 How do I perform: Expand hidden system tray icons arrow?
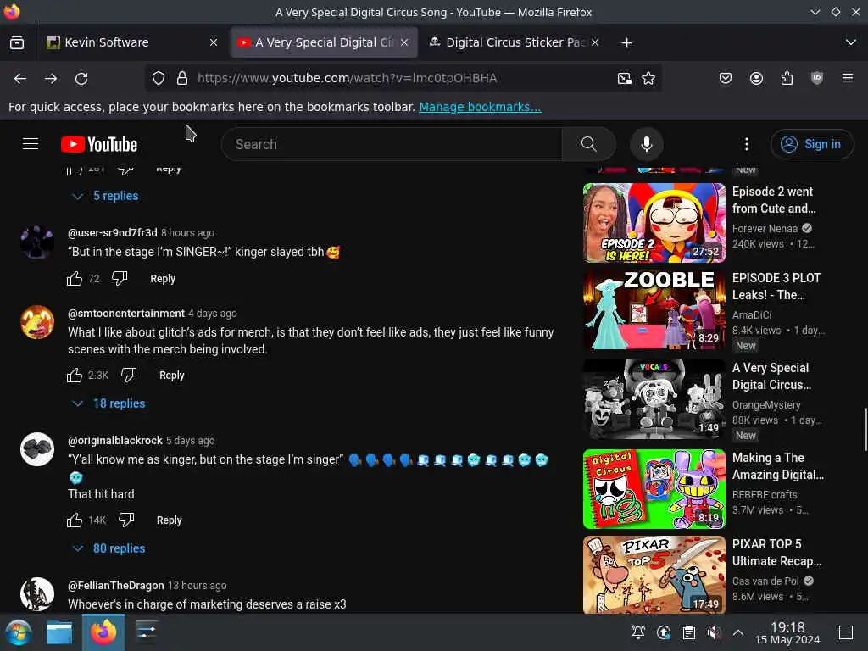(x=738, y=632)
